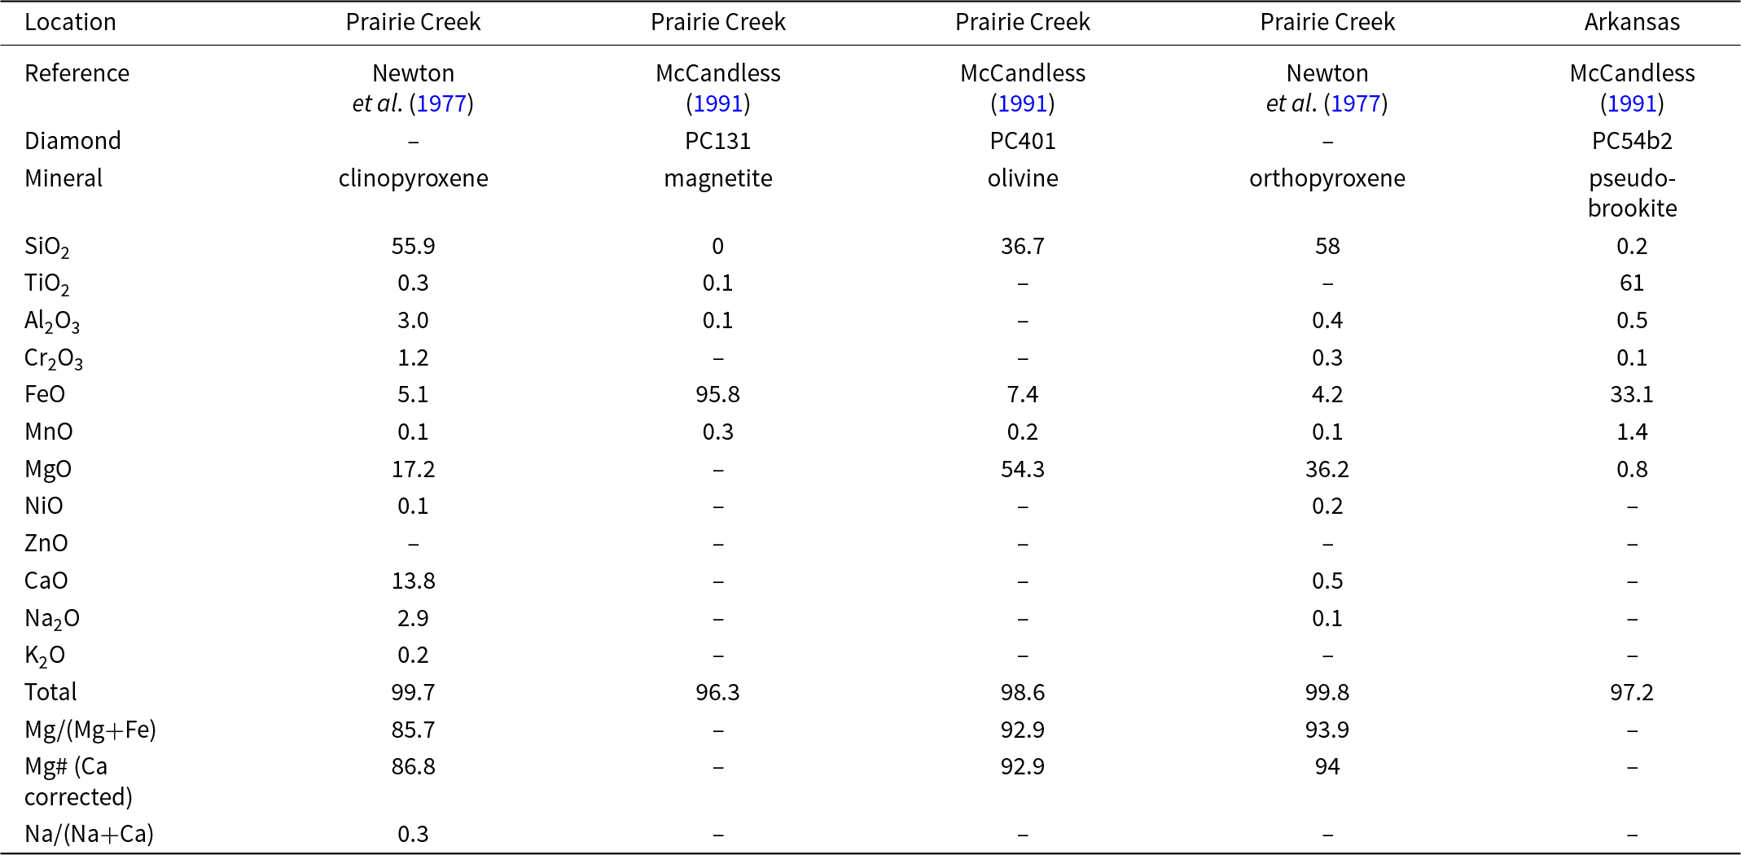Click the 54.3 MgO value
Image resolution: width=1741 pixels, height=855 pixels.
click(x=1022, y=469)
